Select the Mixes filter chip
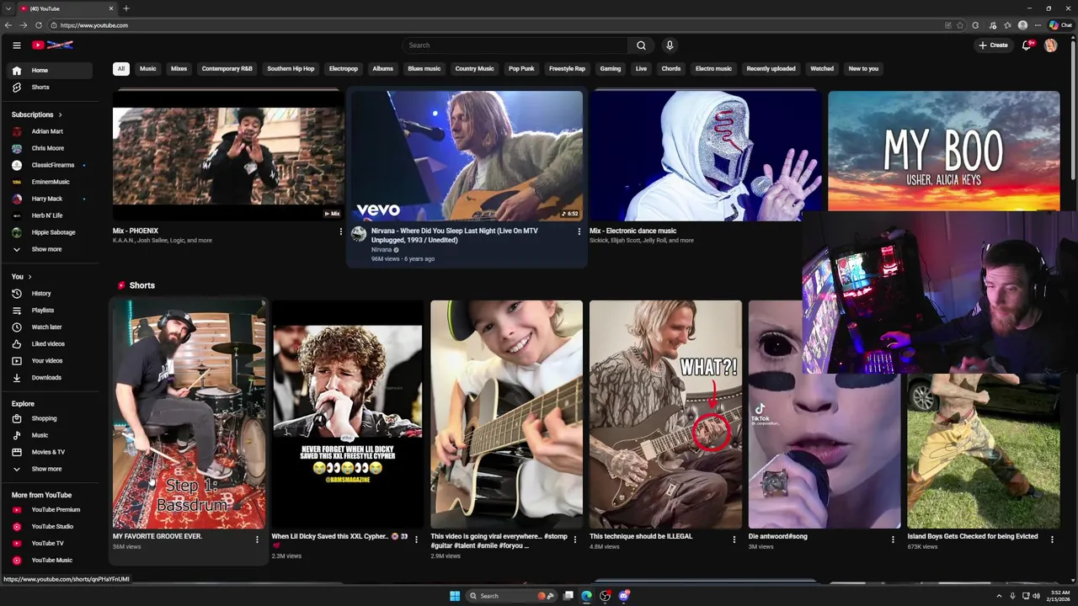This screenshot has width=1078, height=606. [x=179, y=69]
